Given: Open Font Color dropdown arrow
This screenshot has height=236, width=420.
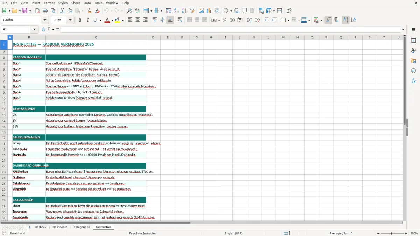Looking at the screenshot, I should tap(112, 20).
